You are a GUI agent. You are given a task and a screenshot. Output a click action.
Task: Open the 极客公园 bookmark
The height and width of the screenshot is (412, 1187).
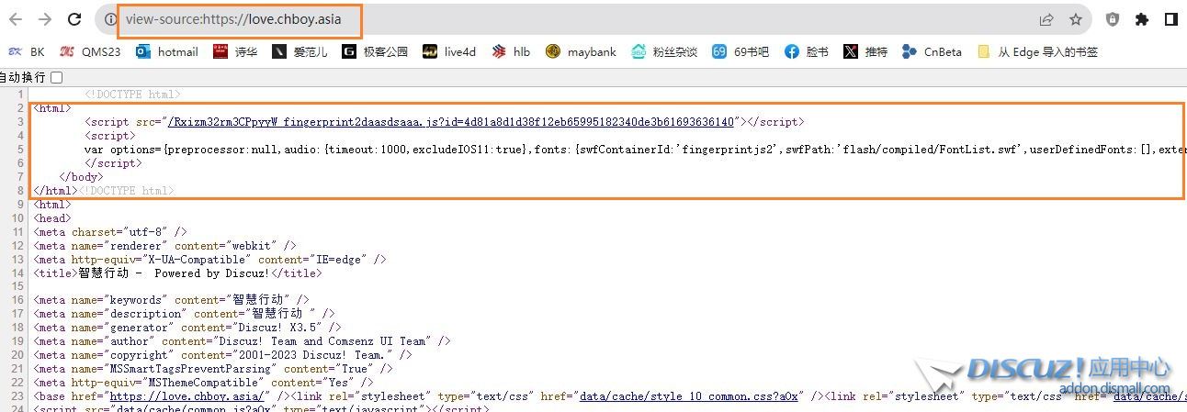pos(375,52)
